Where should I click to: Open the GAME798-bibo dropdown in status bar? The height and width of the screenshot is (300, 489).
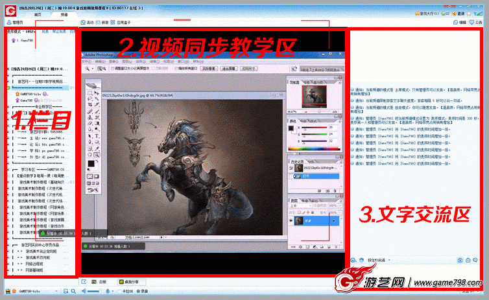(x=56, y=292)
